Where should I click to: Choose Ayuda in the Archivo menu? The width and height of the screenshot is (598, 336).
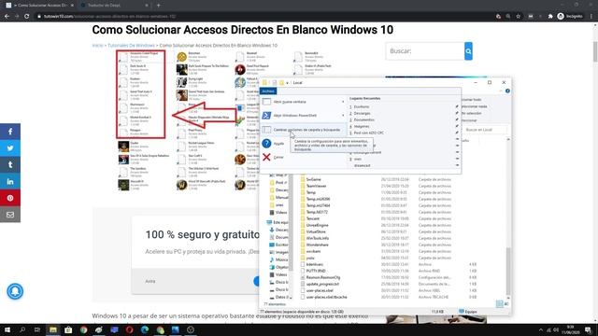(x=278, y=143)
